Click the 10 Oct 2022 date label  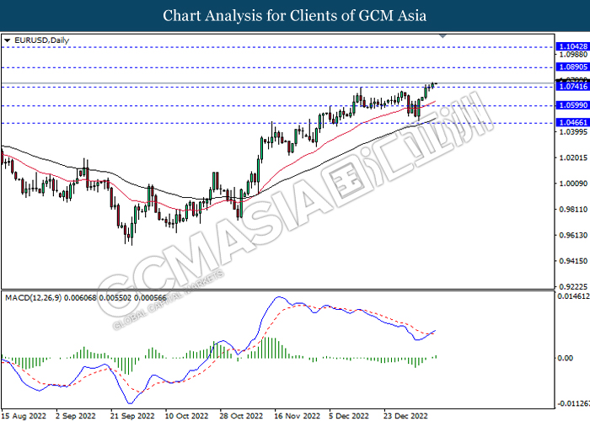point(186,416)
